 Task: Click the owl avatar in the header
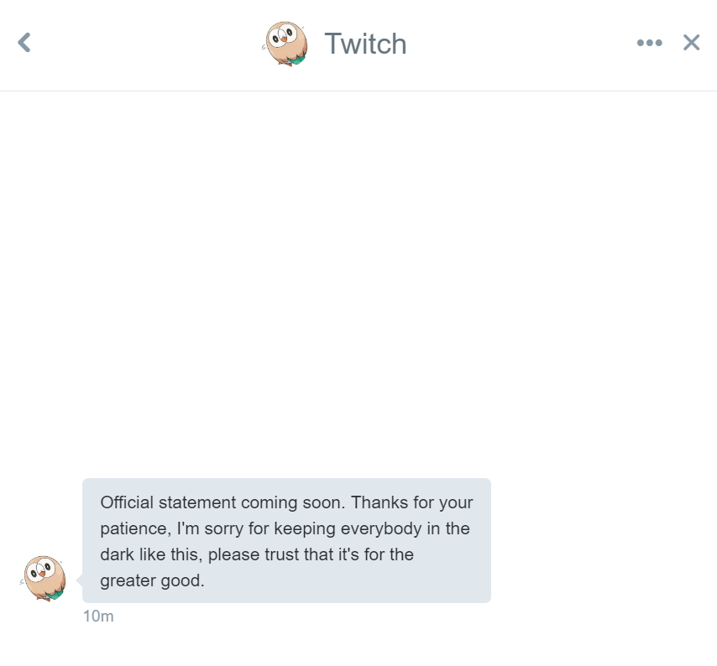point(286,44)
